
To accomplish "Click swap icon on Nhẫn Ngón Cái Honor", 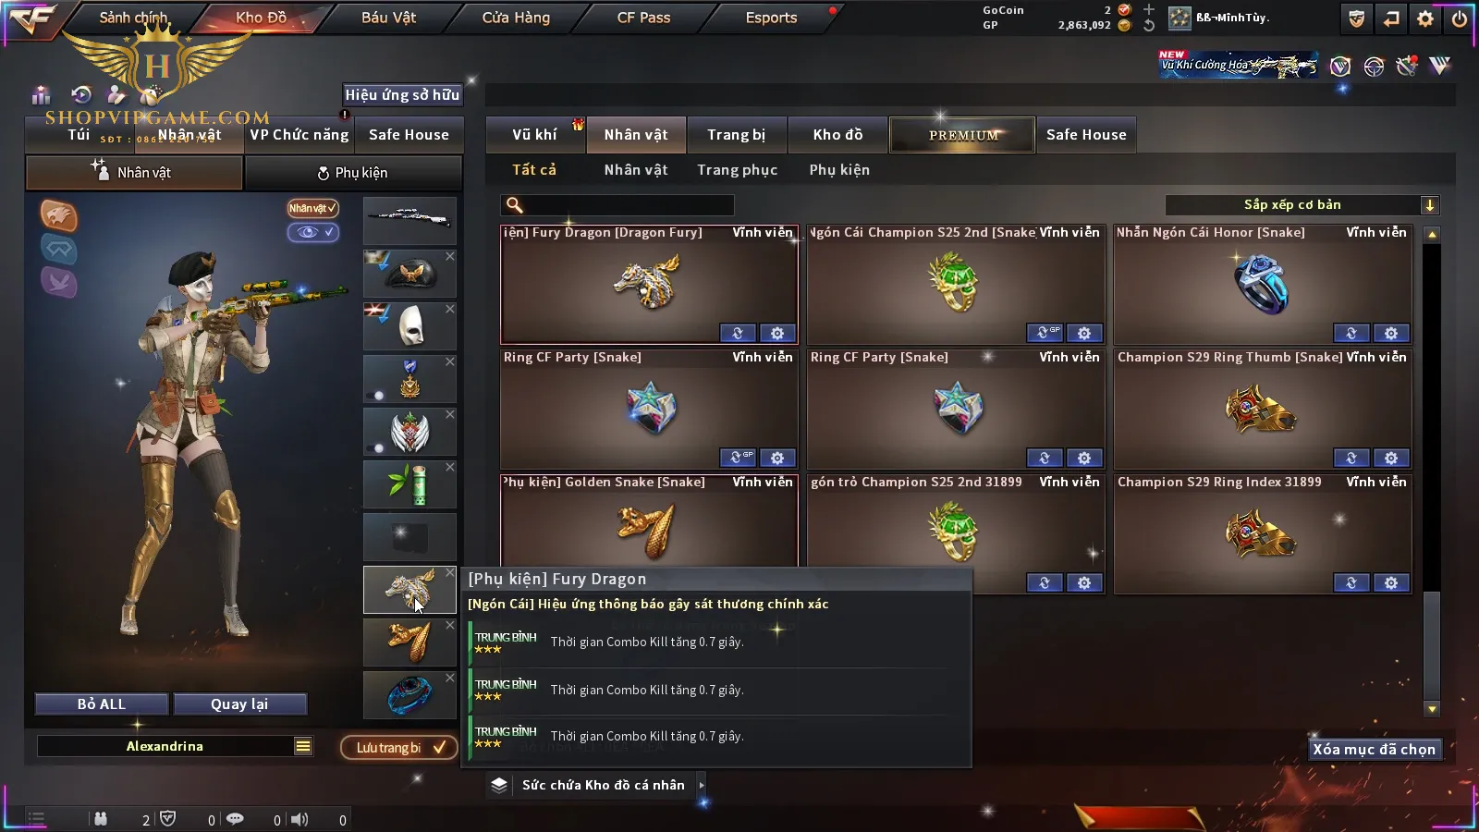I will point(1351,333).
